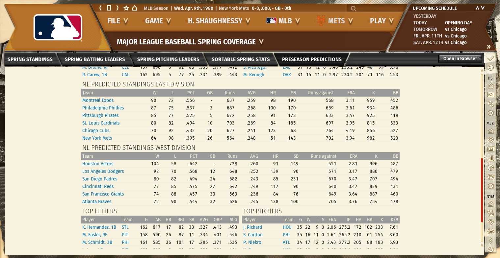This screenshot has height=258, width=500.
Task: Open New York Mets team link
Action: click(x=97, y=138)
